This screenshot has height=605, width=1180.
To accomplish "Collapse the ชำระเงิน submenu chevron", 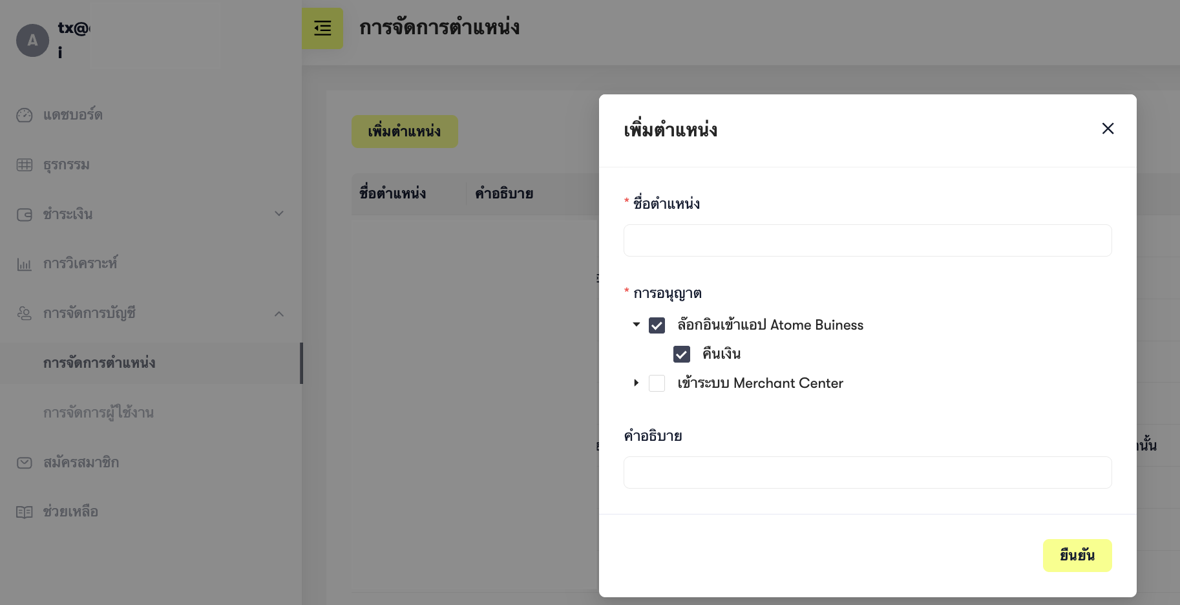I will point(279,213).
